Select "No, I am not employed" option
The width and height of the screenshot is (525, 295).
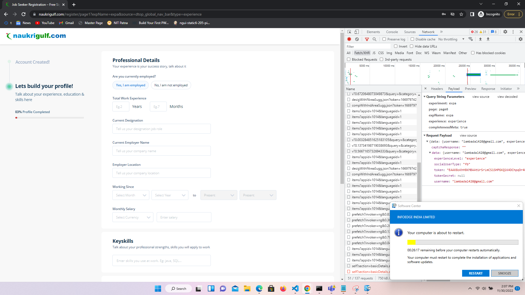171,85
